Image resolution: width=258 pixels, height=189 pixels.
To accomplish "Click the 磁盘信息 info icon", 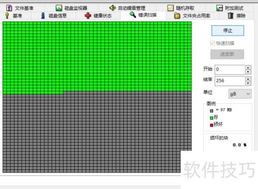I will click(43, 15).
